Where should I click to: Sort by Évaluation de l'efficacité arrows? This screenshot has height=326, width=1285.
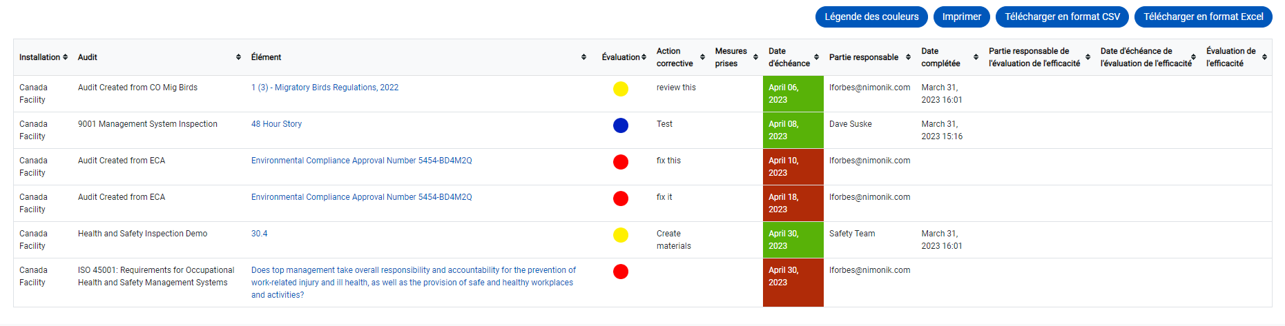(x=1264, y=57)
